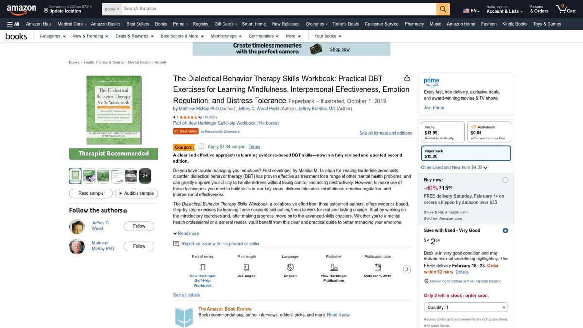Click the search magnifying glass icon

[443, 8]
